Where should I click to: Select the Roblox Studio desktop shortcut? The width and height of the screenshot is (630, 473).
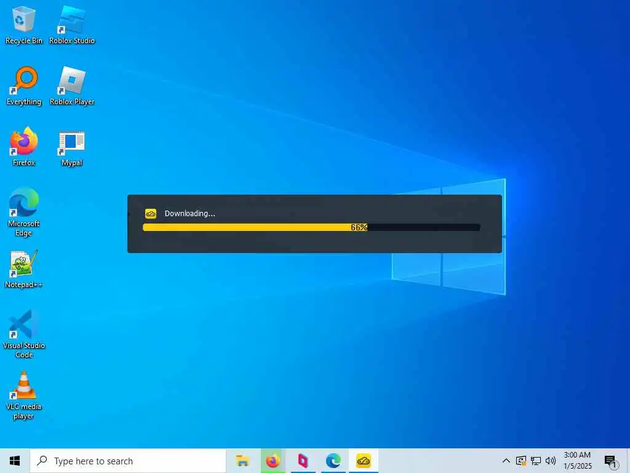(x=72, y=25)
